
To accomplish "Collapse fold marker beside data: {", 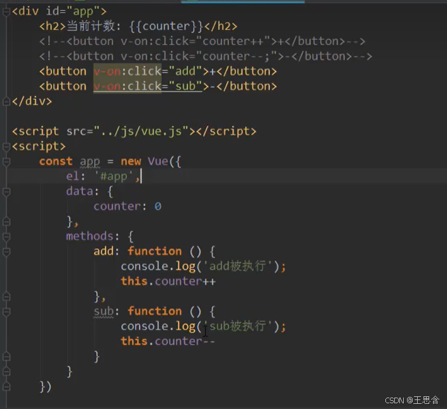I will point(6,192).
